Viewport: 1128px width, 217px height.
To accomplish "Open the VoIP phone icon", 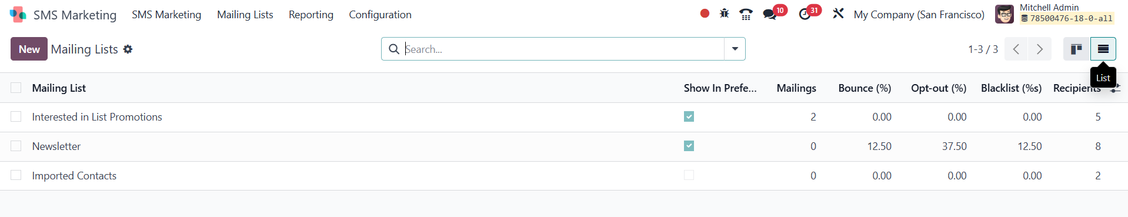I will (746, 14).
